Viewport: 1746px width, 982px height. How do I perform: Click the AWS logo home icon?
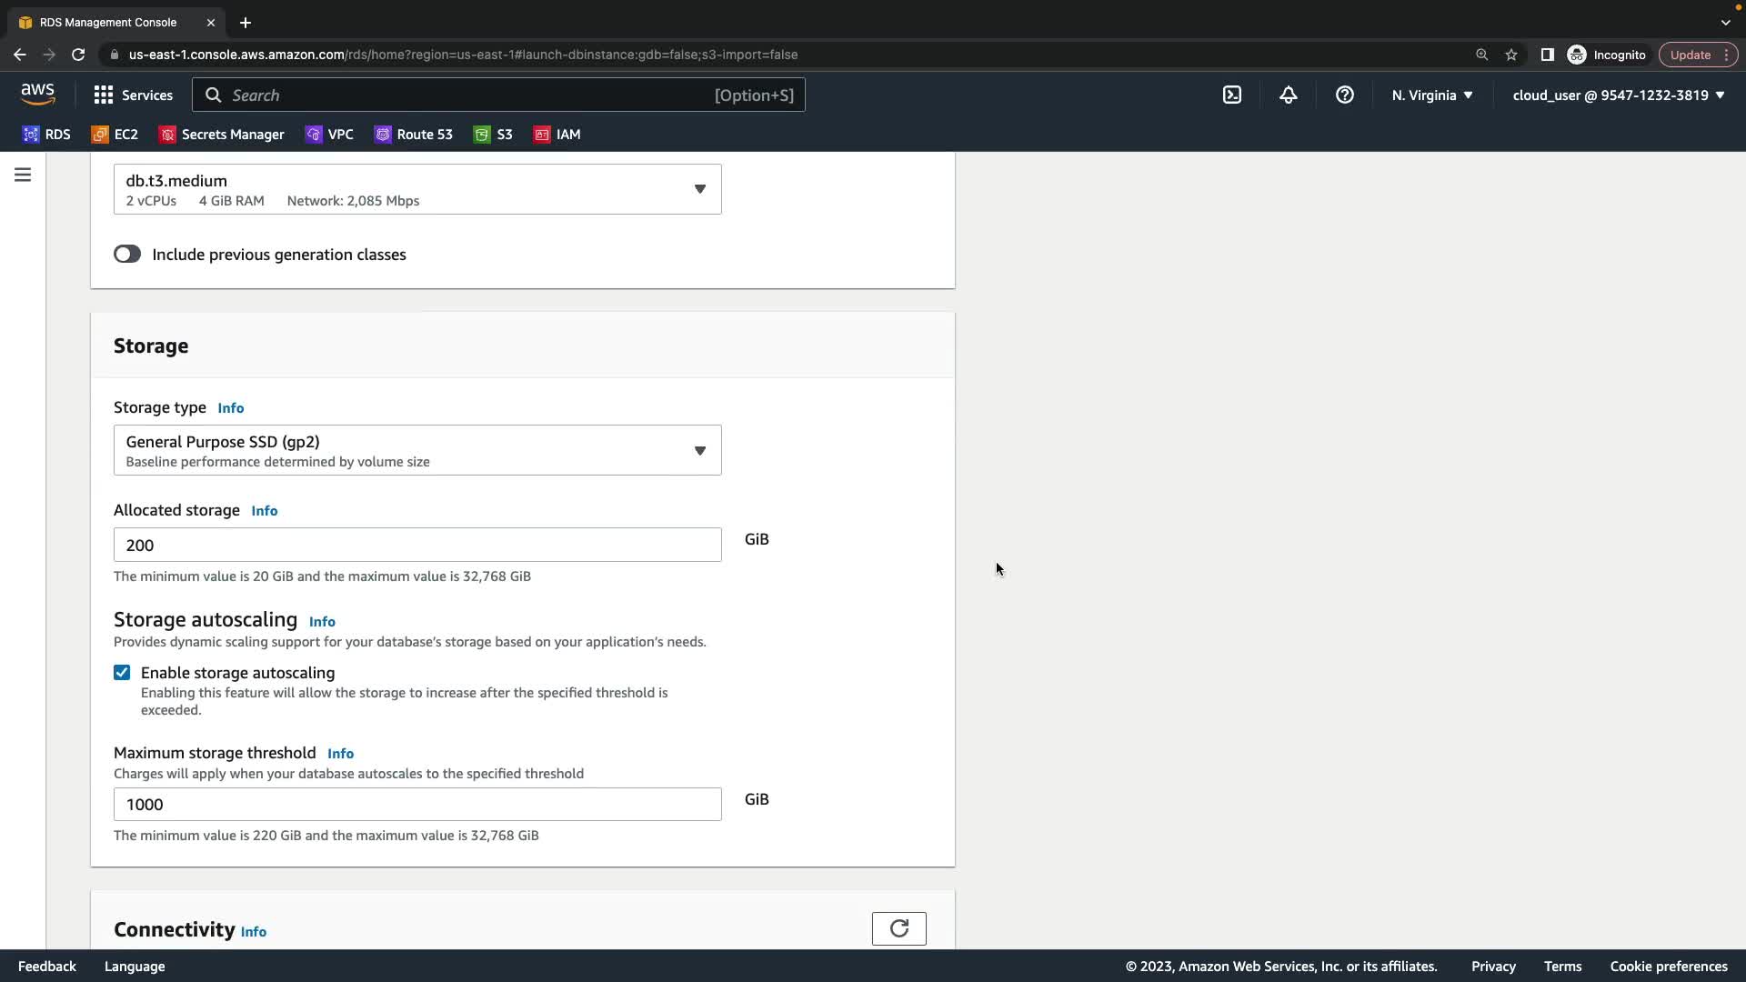37,94
